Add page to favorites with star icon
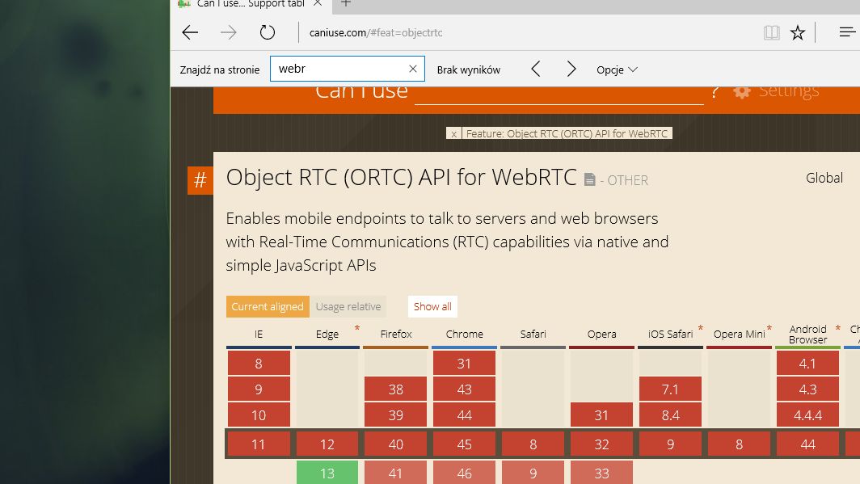This screenshot has height=484, width=860. tap(798, 32)
